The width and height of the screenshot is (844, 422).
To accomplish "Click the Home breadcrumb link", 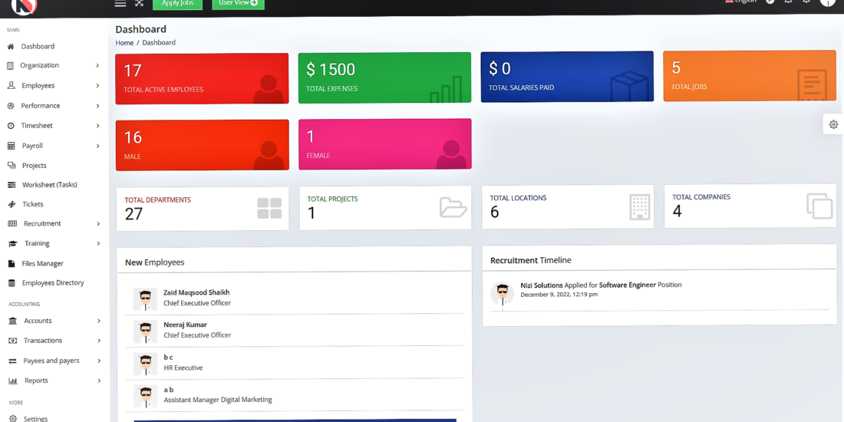I will point(124,43).
